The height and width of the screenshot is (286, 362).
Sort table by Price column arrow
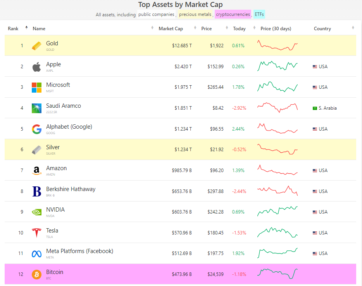click(x=227, y=28)
